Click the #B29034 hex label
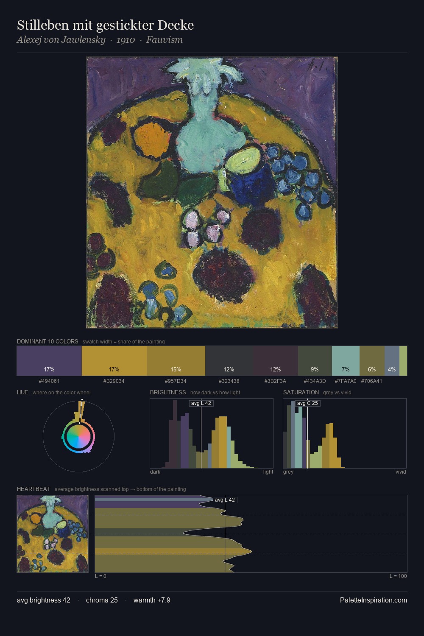424x636 pixels. (x=114, y=381)
